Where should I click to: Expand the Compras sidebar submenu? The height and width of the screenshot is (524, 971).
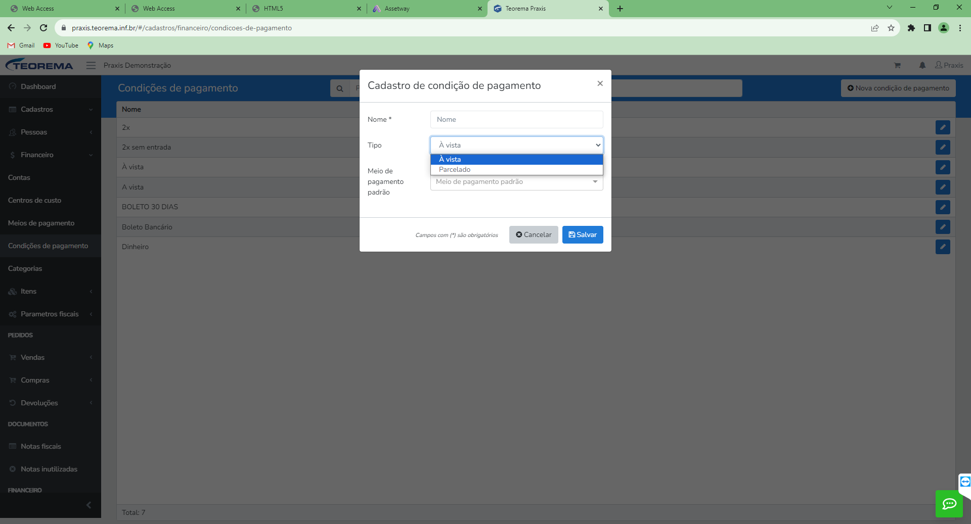pyautogui.click(x=51, y=380)
